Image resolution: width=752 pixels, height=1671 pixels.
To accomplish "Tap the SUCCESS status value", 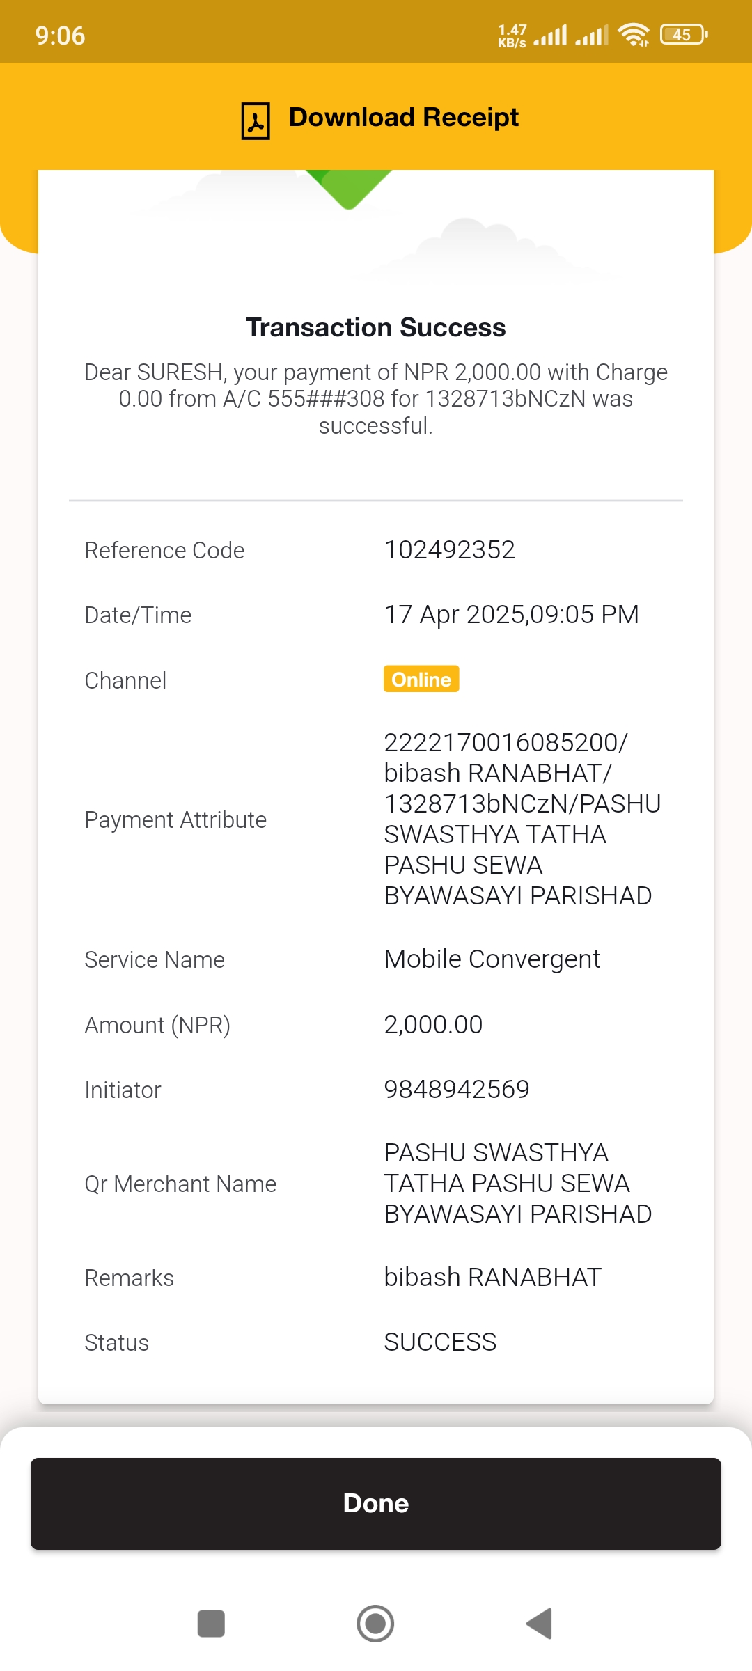I will (440, 1342).
